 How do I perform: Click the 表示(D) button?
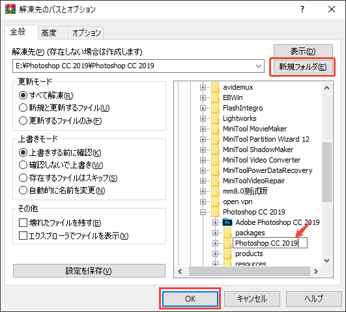(303, 51)
